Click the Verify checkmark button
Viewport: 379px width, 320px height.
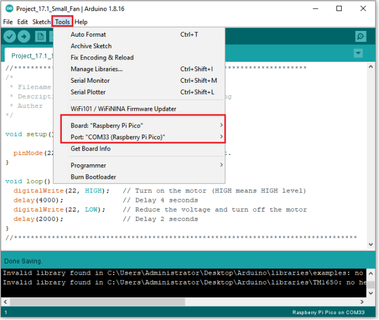(x=10, y=37)
